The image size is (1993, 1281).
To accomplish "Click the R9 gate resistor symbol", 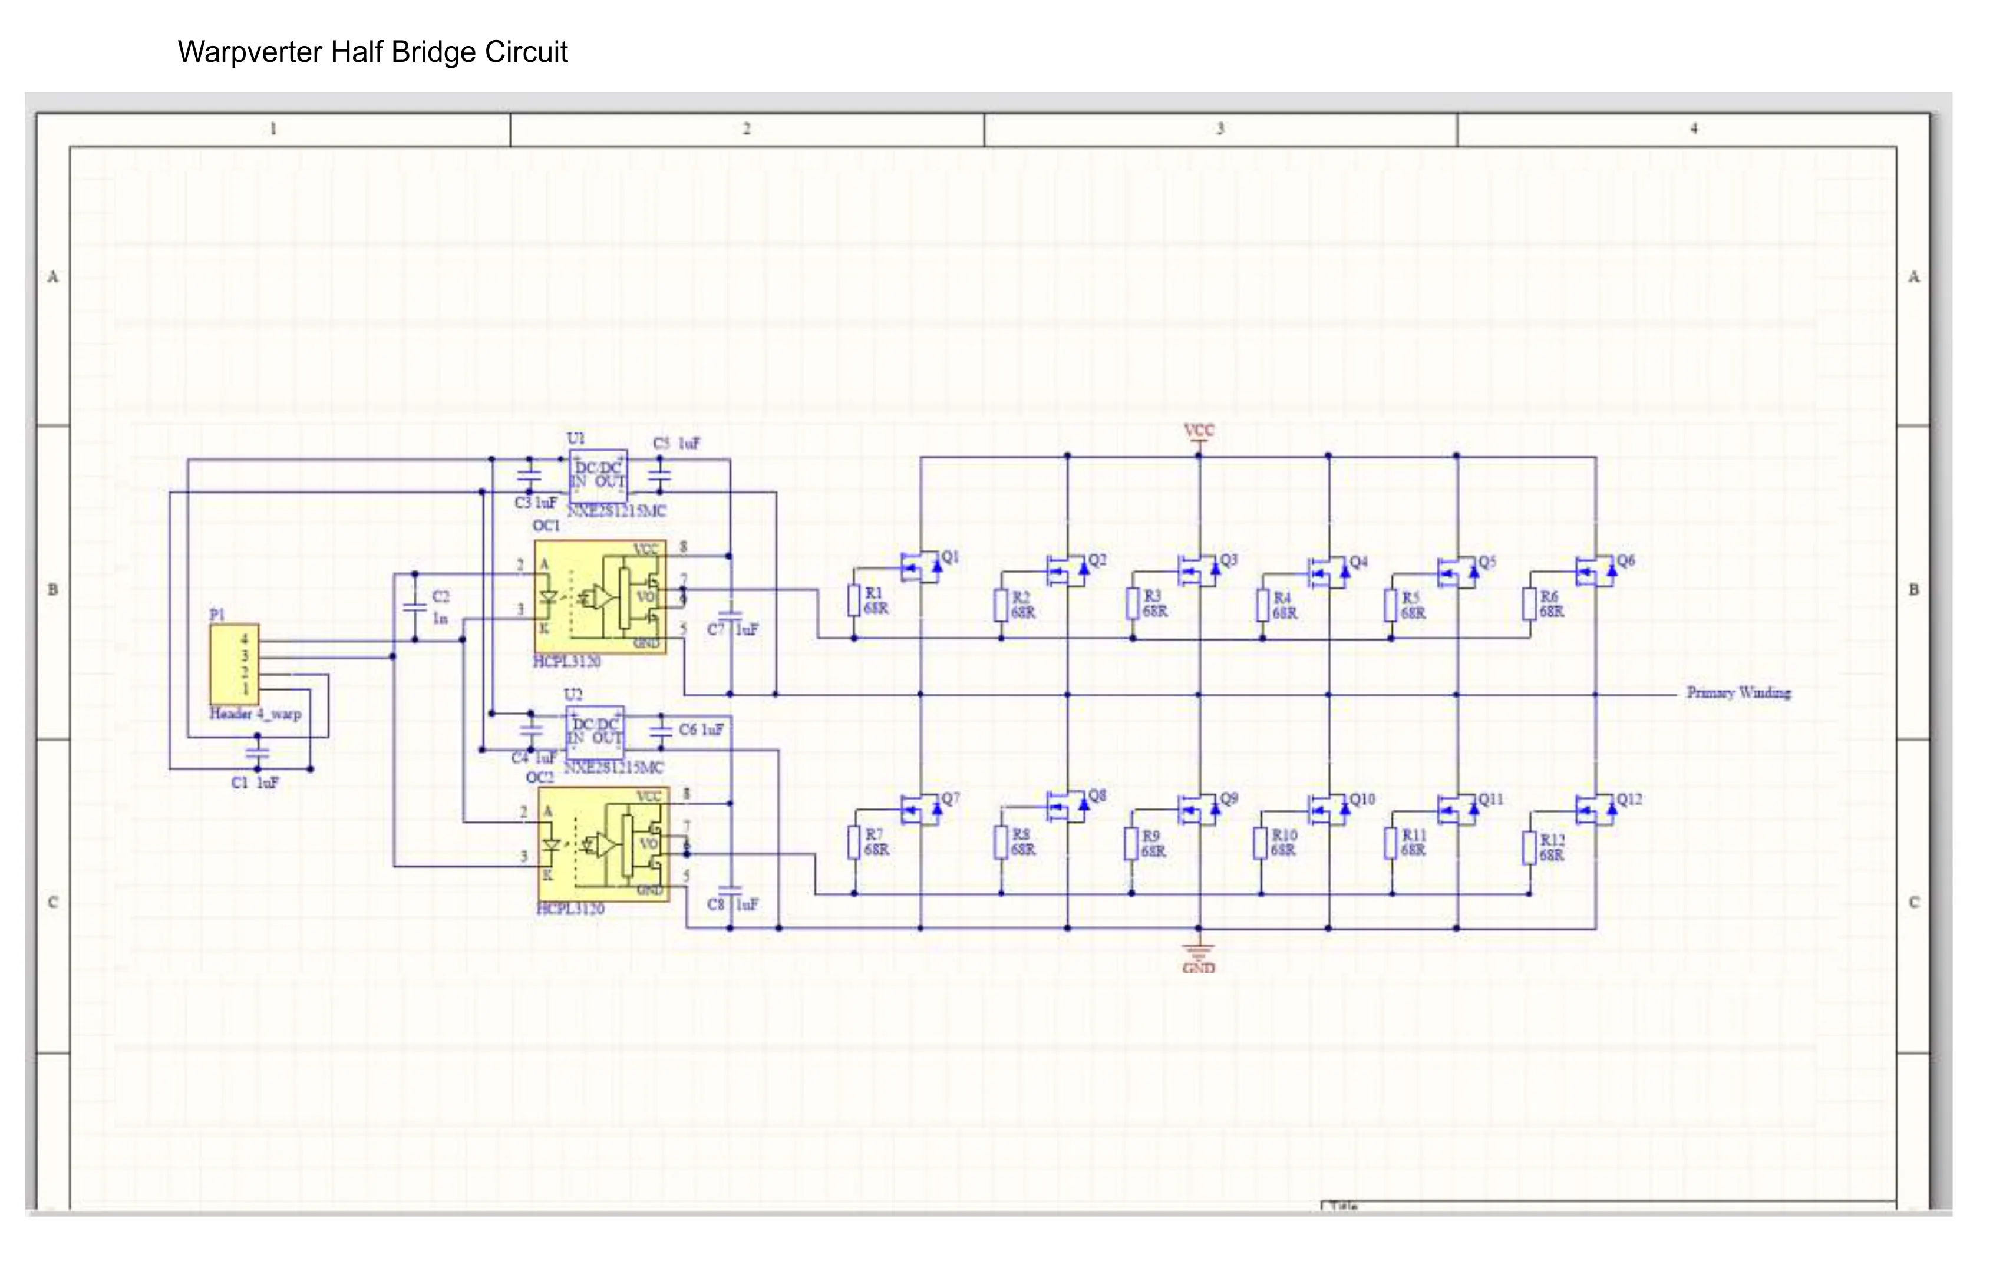I will (x=1131, y=843).
